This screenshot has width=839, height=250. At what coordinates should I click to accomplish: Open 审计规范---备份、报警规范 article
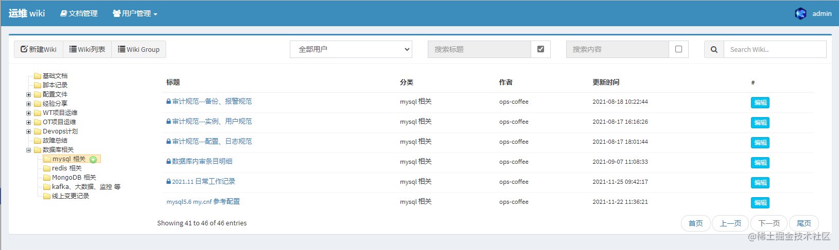pos(212,101)
